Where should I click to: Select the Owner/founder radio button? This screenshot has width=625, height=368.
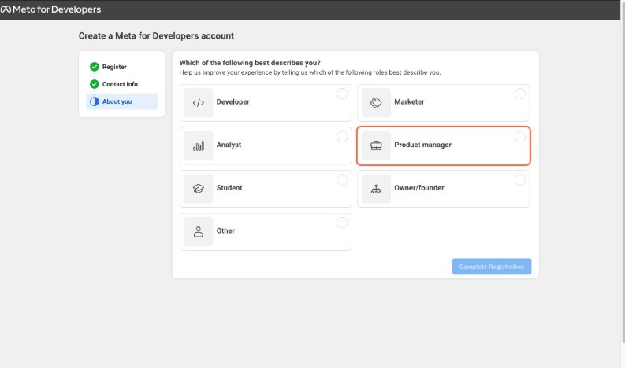coord(519,179)
